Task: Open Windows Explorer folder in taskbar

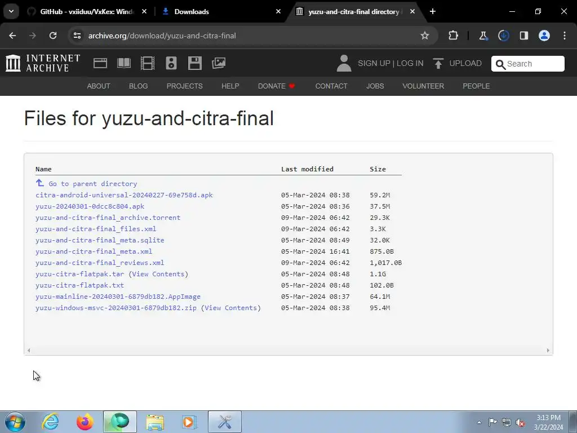Action: pos(155,422)
